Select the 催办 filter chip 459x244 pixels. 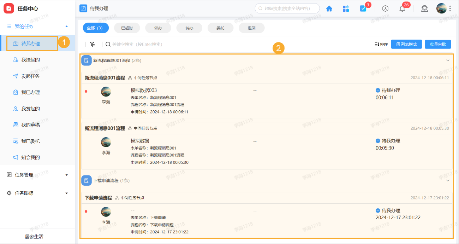(x=158, y=28)
